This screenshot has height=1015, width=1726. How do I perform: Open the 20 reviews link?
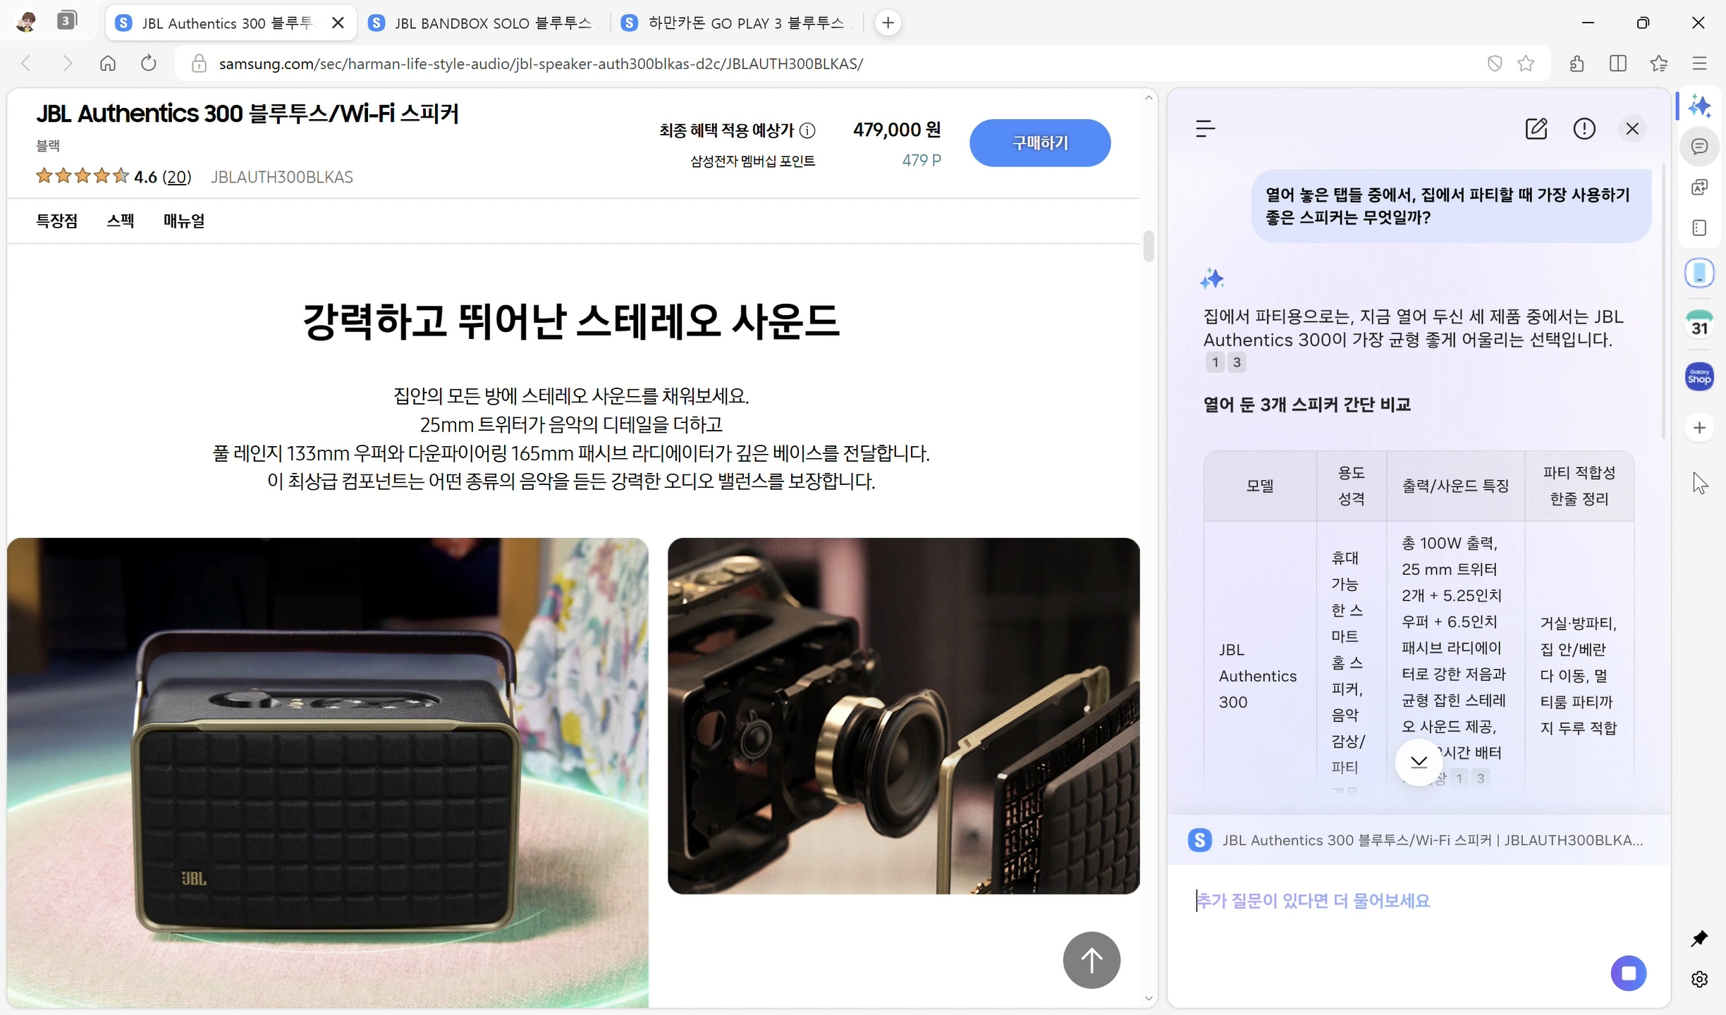coord(177,177)
